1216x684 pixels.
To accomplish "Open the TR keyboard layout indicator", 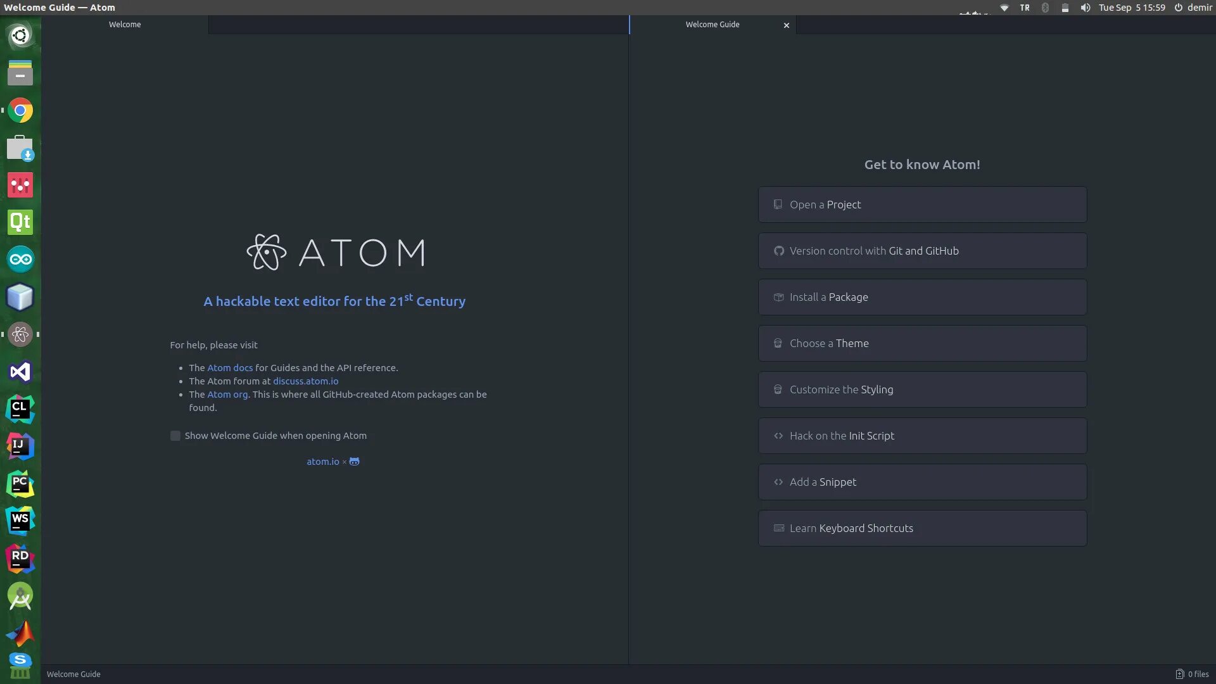I will [1025, 8].
